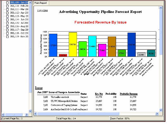Click the page icon beside 350,112 - Apr
This screenshot has width=167, height=125.
(x=7, y=13)
